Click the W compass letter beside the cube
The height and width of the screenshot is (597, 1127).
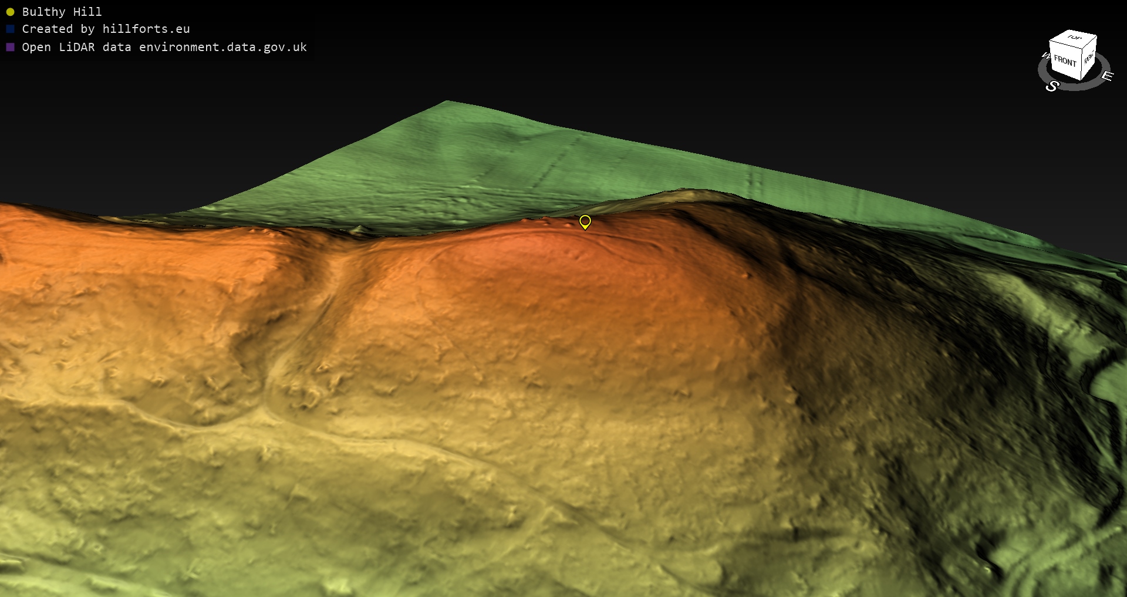point(1045,56)
